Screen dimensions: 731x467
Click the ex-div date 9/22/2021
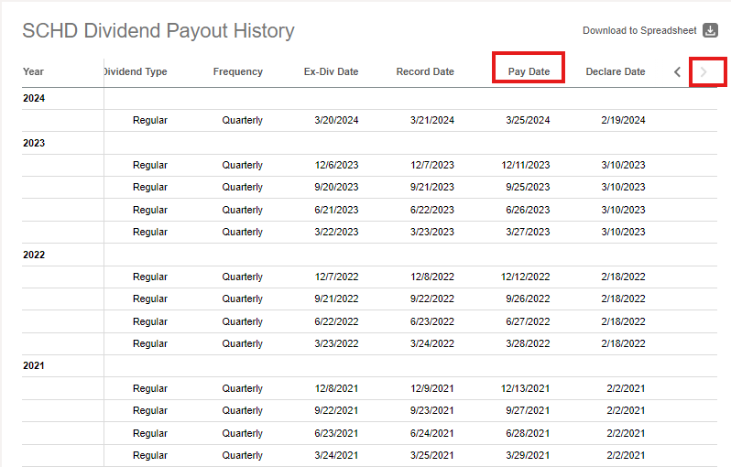point(336,410)
